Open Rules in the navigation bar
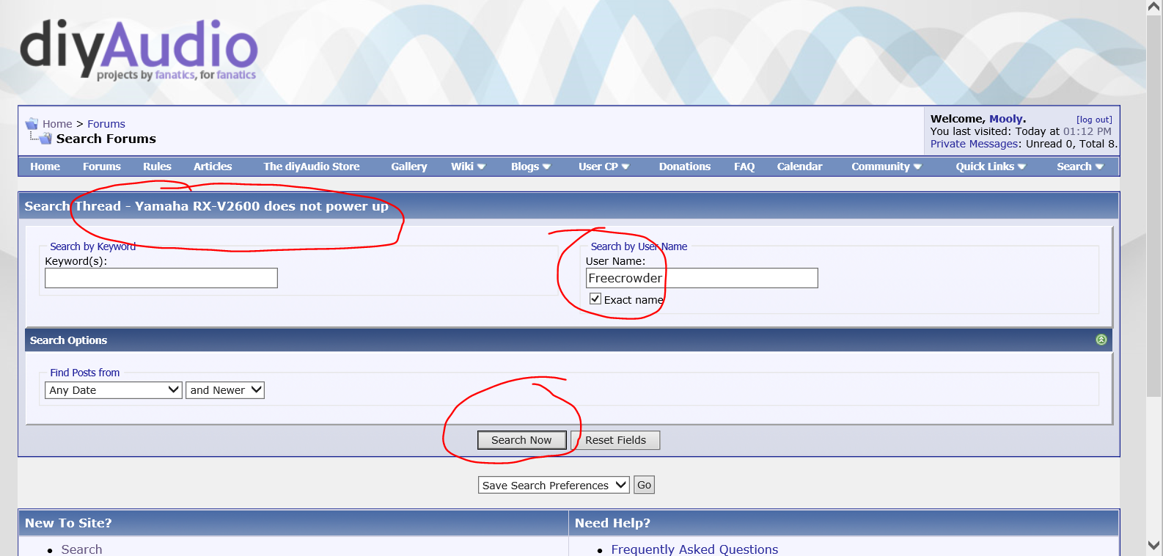1163x556 pixels. tap(157, 167)
